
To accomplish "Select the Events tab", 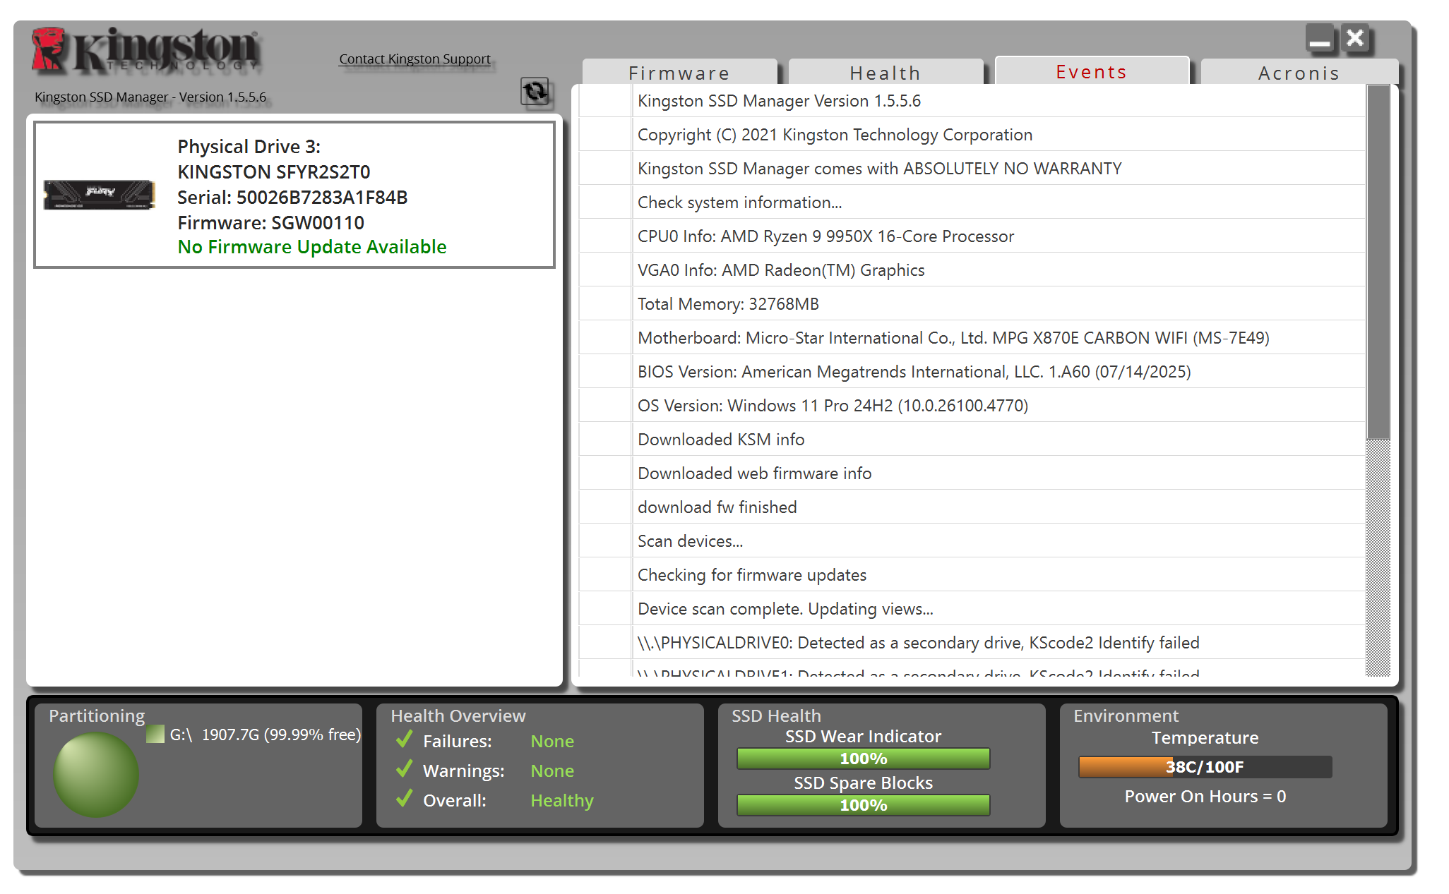I will (x=1092, y=72).
